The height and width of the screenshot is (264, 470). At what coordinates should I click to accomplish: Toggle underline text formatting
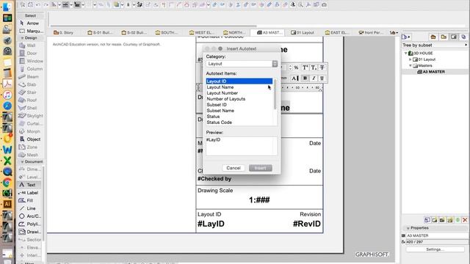pyautogui.click(x=322, y=78)
